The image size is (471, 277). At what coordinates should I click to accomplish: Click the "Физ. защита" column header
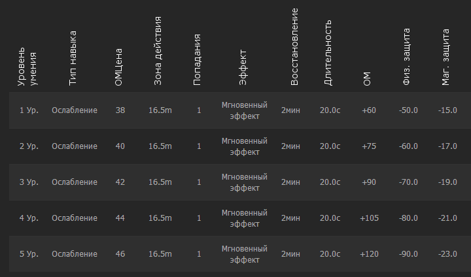pos(407,57)
